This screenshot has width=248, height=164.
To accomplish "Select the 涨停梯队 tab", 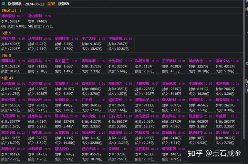I will pyautogui.click(x=15, y=4).
